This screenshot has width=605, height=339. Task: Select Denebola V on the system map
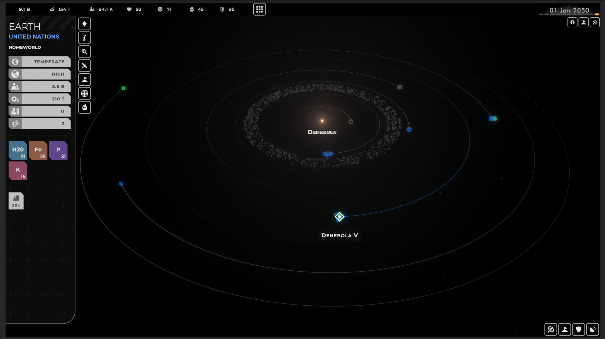tap(339, 217)
